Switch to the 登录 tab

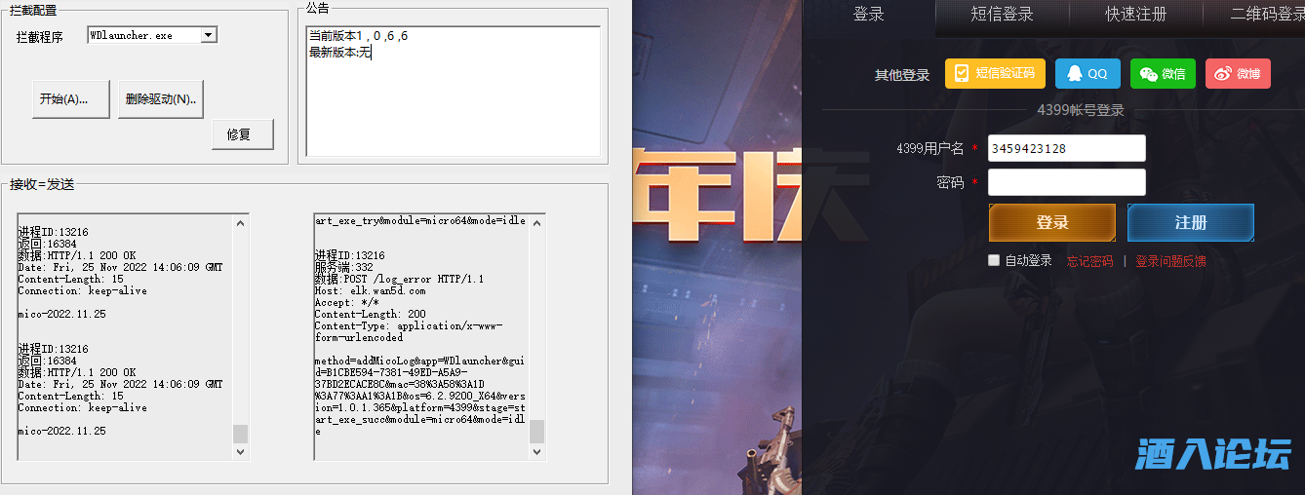point(868,15)
